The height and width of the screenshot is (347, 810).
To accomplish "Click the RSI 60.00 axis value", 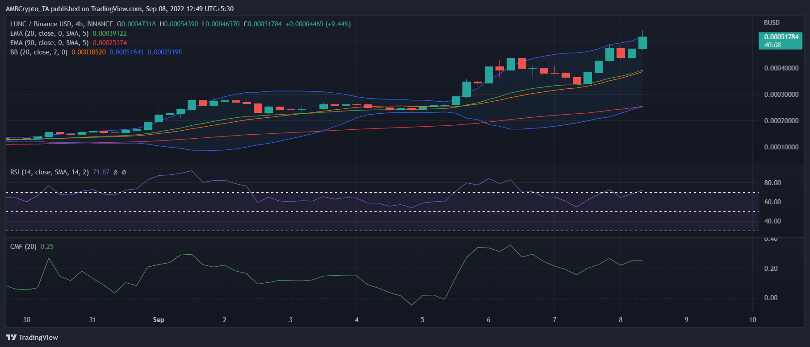I will [x=772, y=202].
